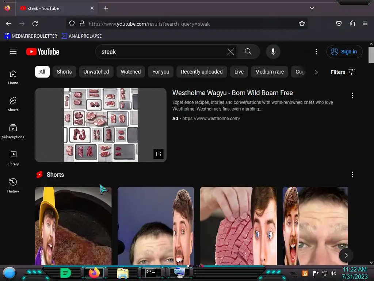Open Shorts in the sidebar

coord(13,104)
